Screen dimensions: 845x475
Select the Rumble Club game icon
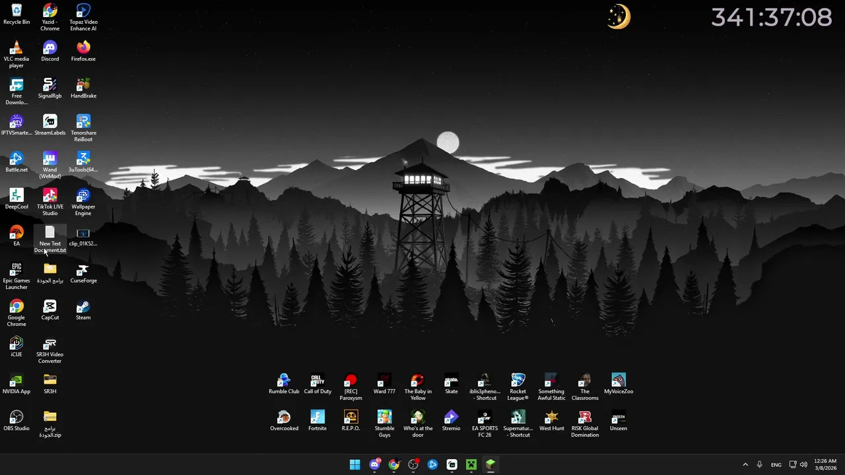(284, 384)
